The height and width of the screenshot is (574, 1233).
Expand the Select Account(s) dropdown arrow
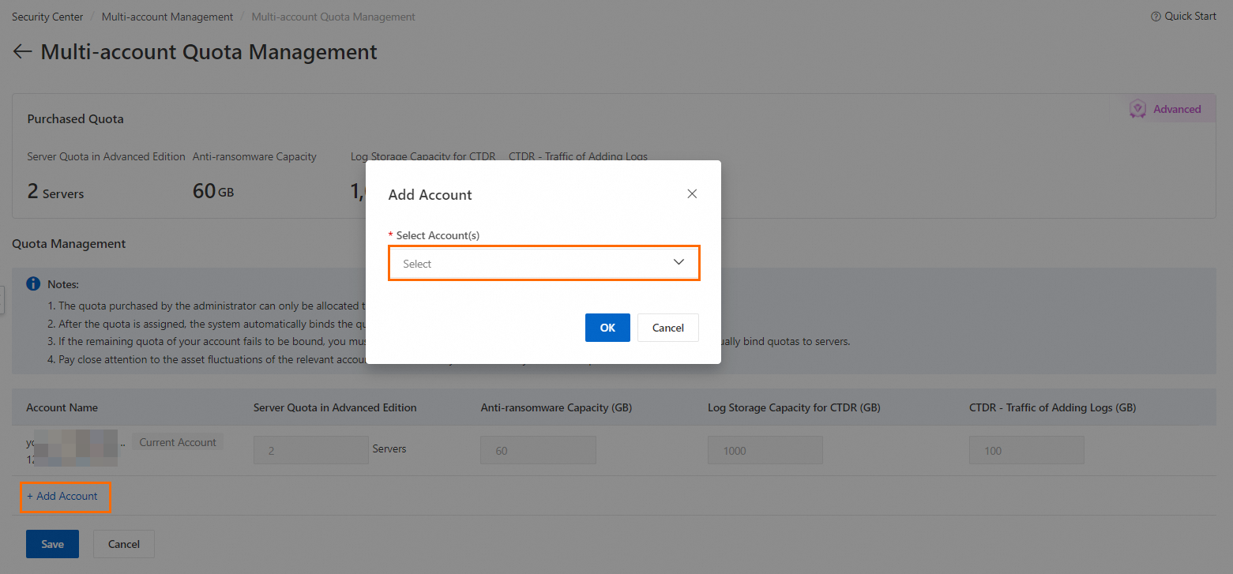click(x=679, y=263)
